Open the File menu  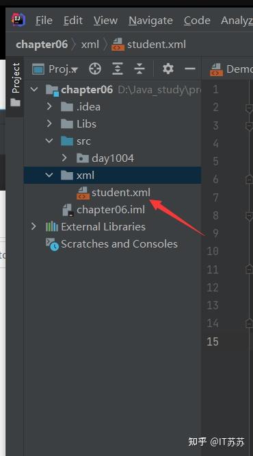point(44,21)
